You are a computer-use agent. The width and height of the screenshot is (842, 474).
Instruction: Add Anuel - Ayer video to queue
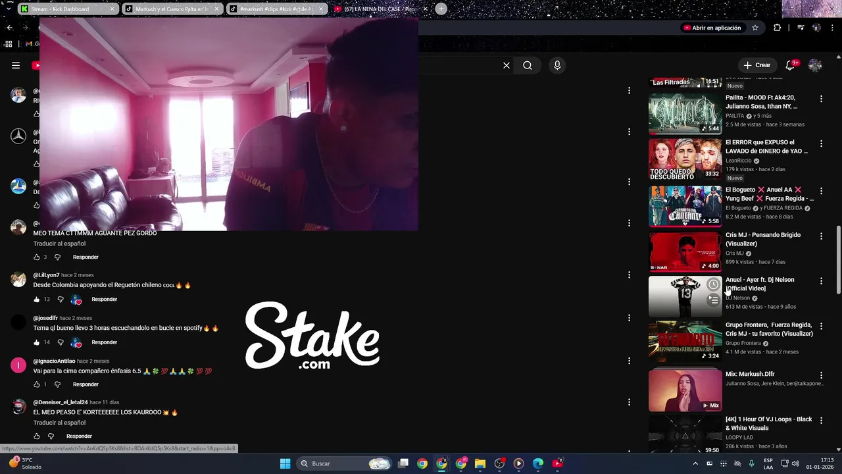(713, 300)
